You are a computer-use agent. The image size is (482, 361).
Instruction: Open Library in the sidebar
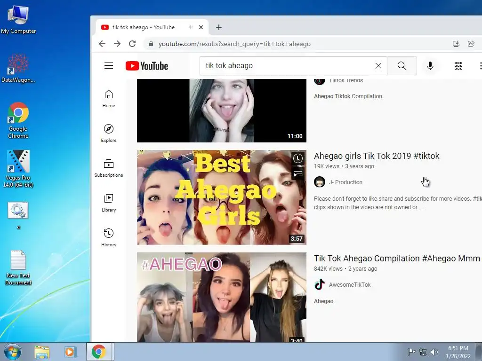pos(109,203)
